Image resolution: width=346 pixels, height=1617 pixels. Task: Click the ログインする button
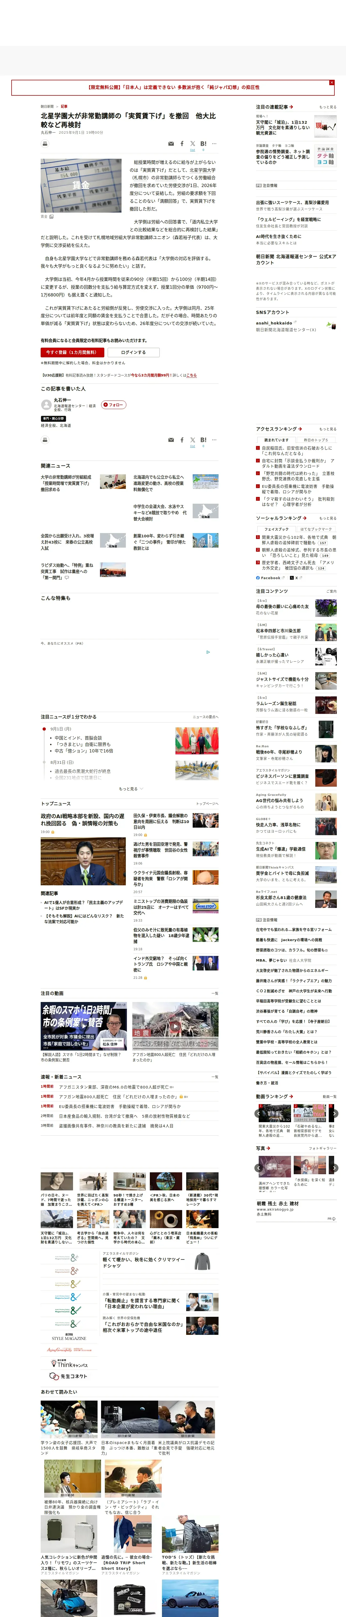[133, 352]
